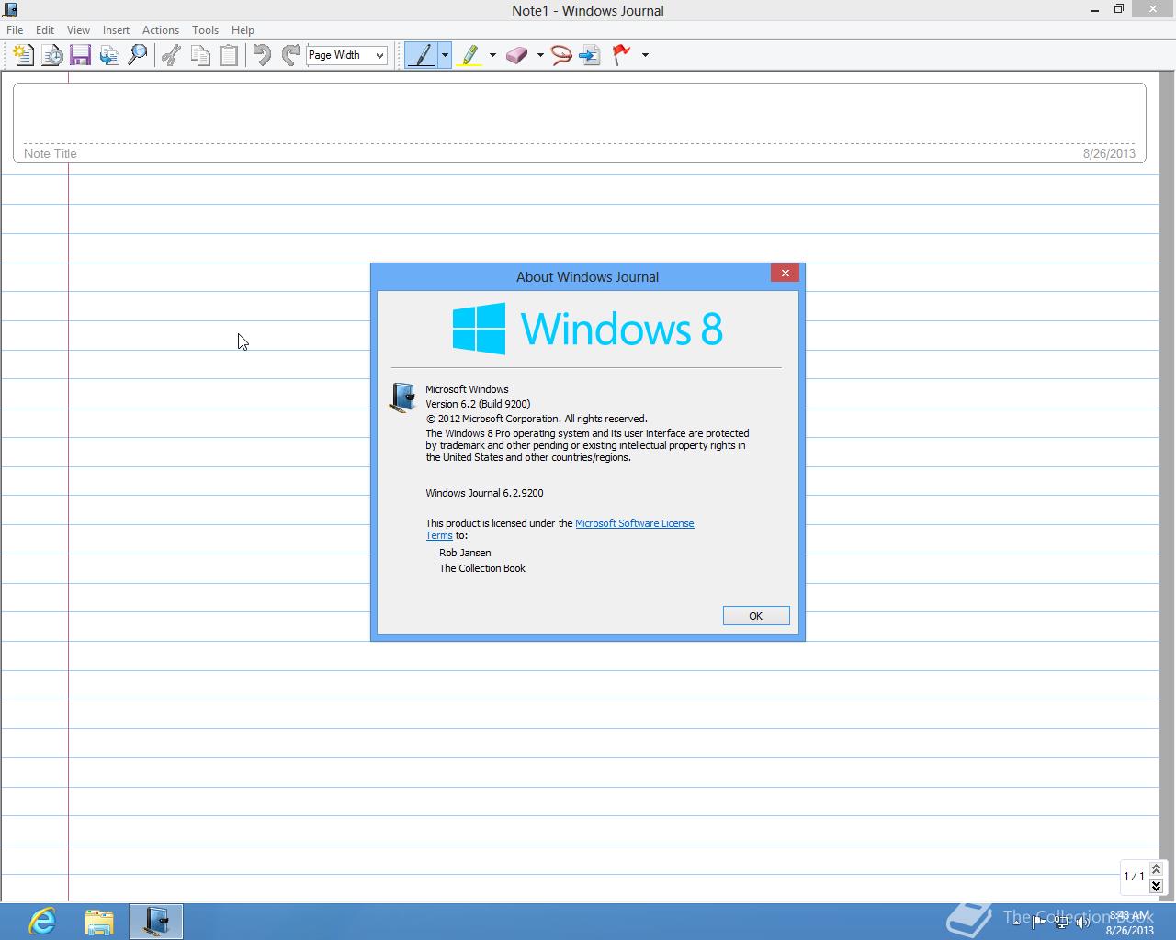Image resolution: width=1176 pixels, height=940 pixels.
Task: Click the volume speaker tray icon
Action: click(1083, 923)
